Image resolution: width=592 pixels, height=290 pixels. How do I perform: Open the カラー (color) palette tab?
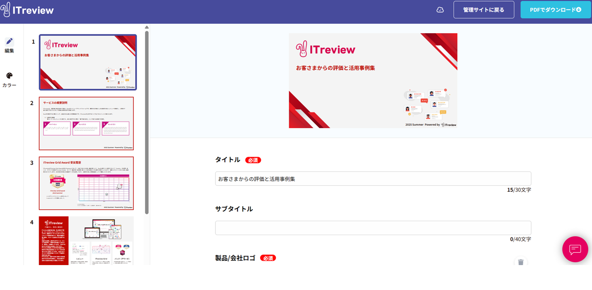(x=9, y=80)
